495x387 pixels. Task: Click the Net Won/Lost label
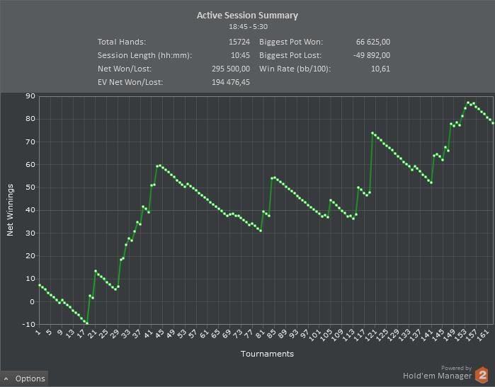coord(125,69)
